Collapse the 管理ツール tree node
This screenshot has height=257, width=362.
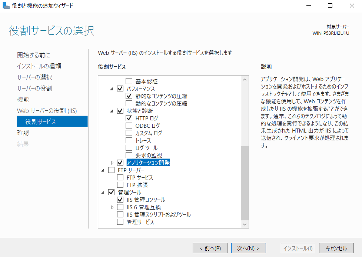(x=103, y=192)
